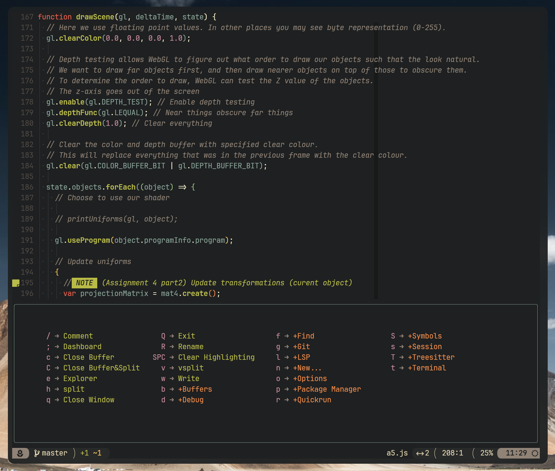Click gl.DEPTH_TEST on line 178

[118, 102]
